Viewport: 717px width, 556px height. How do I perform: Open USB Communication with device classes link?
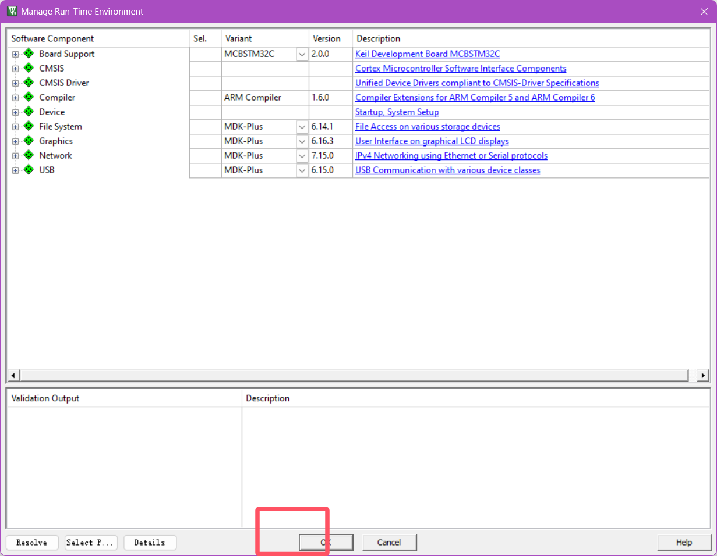(448, 170)
